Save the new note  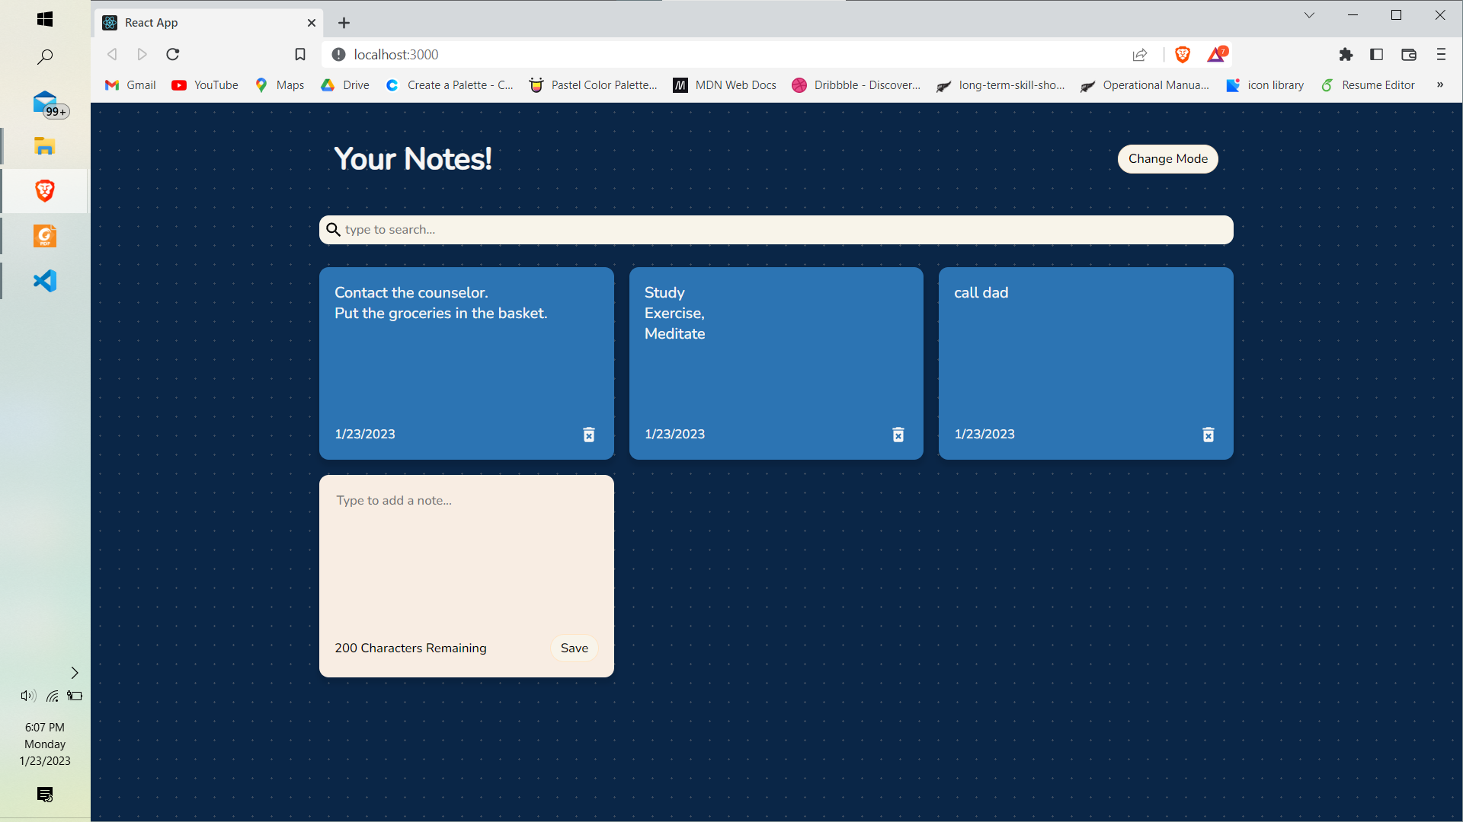tap(574, 648)
